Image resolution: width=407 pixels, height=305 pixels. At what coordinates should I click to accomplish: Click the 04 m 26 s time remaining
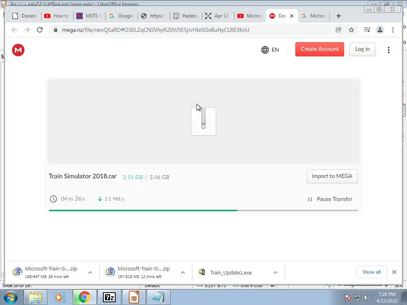(73, 199)
